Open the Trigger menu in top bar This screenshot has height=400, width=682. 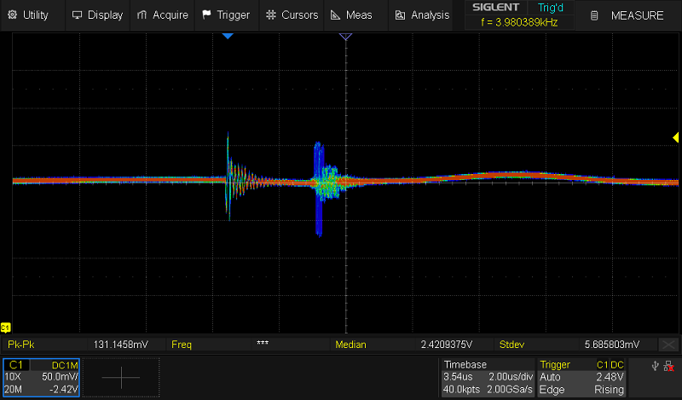click(x=226, y=14)
